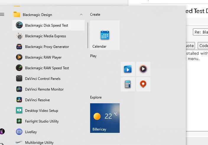The height and width of the screenshot is (145, 208).
Task: Select the "Blackmagic Media Express" label
Action: pyautogui.click(x=45, y=36)
